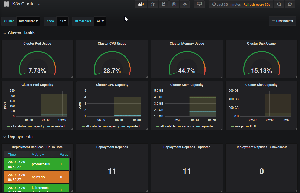Click the Add panel icon
The height and width of the screenshot is (193, 300).
[x=141, y=4]
